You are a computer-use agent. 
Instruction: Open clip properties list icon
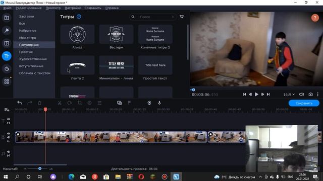pyautogui.click(x=99, y=103)
